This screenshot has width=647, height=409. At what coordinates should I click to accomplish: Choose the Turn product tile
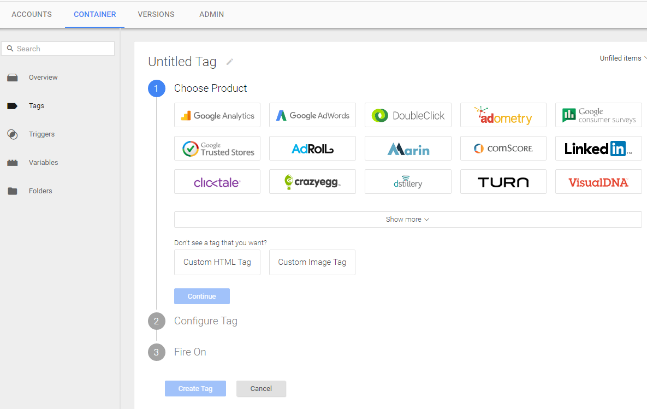503,182
